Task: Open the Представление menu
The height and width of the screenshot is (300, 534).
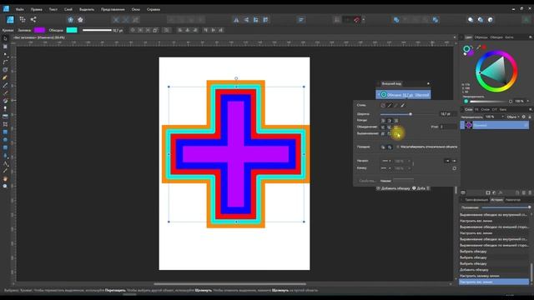Action: pos(113,9)
